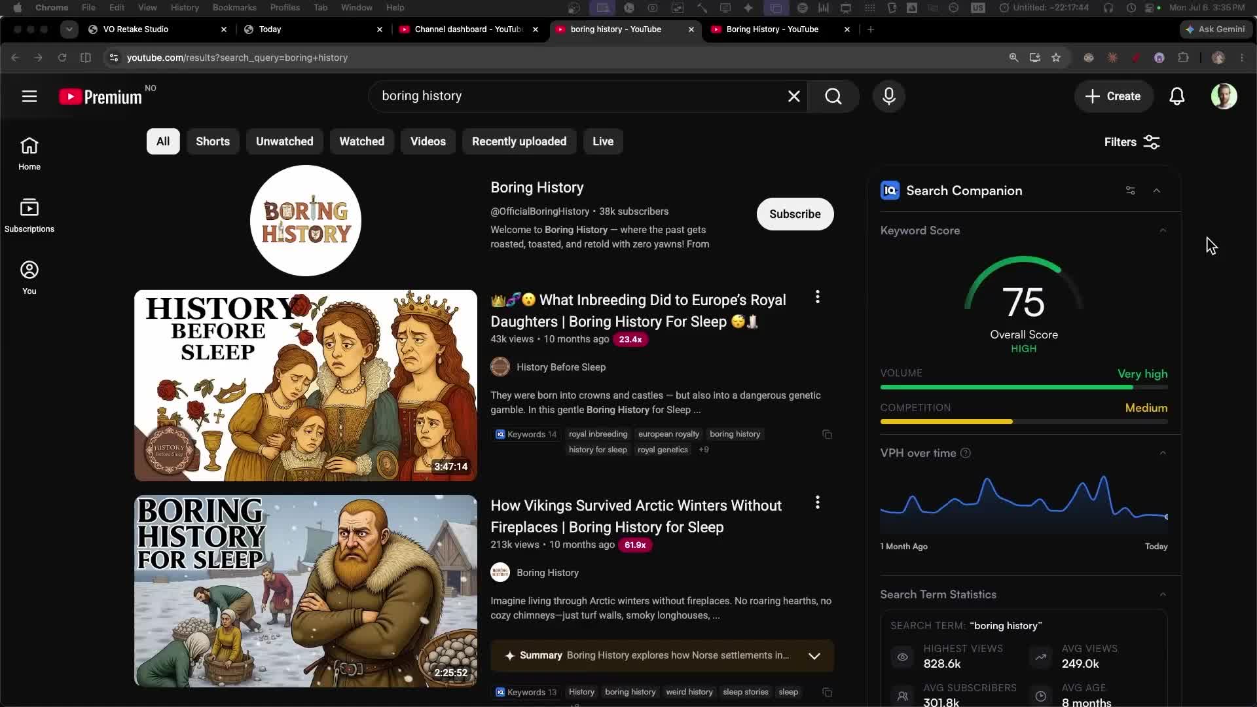
Task: Filter by Recently uploaded
Action: (519, 141)
